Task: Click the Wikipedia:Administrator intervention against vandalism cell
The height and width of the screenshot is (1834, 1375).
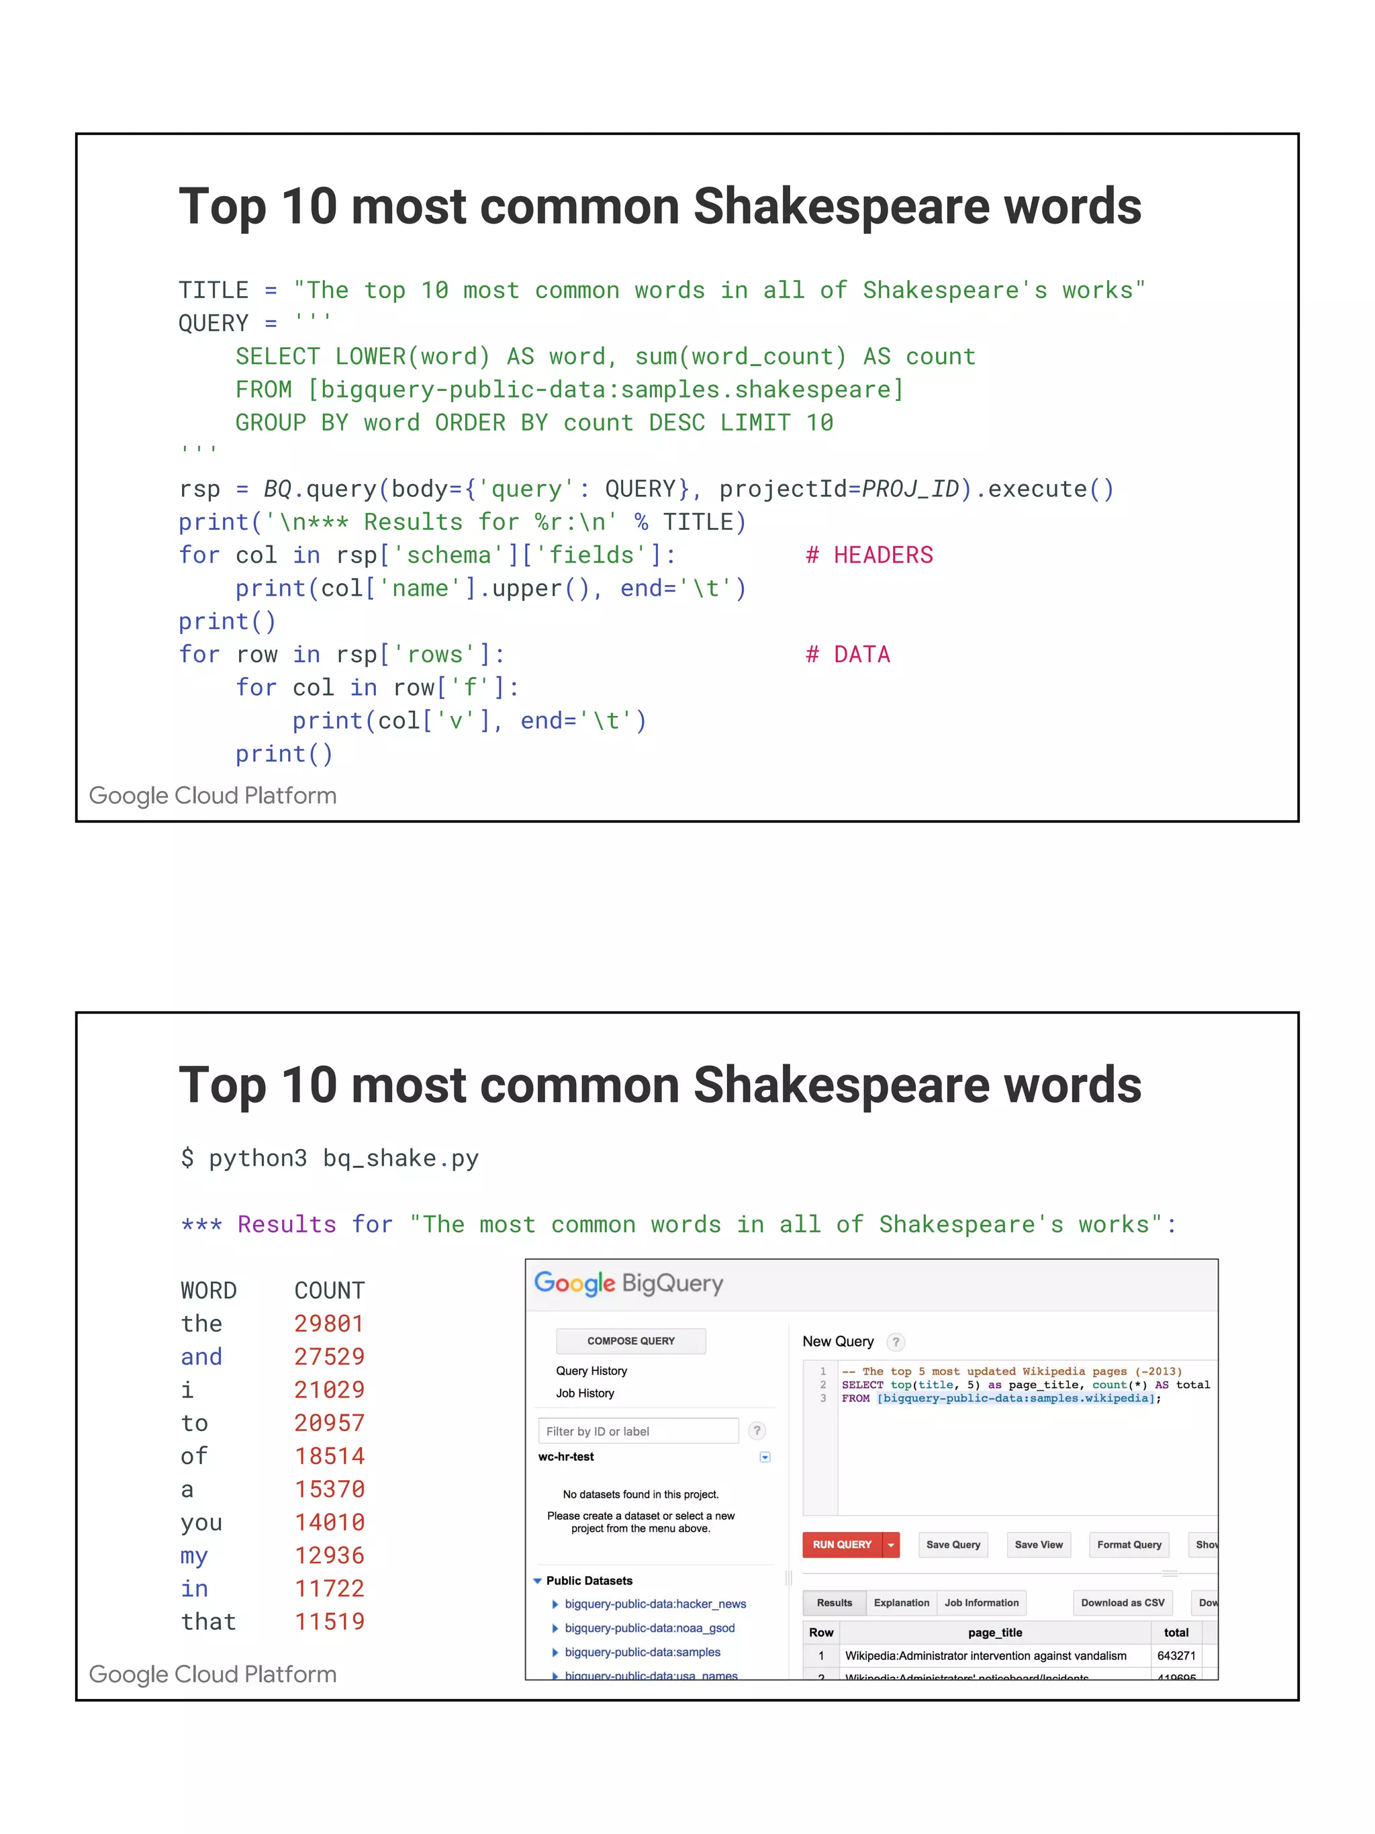Action: (994, 1656)
